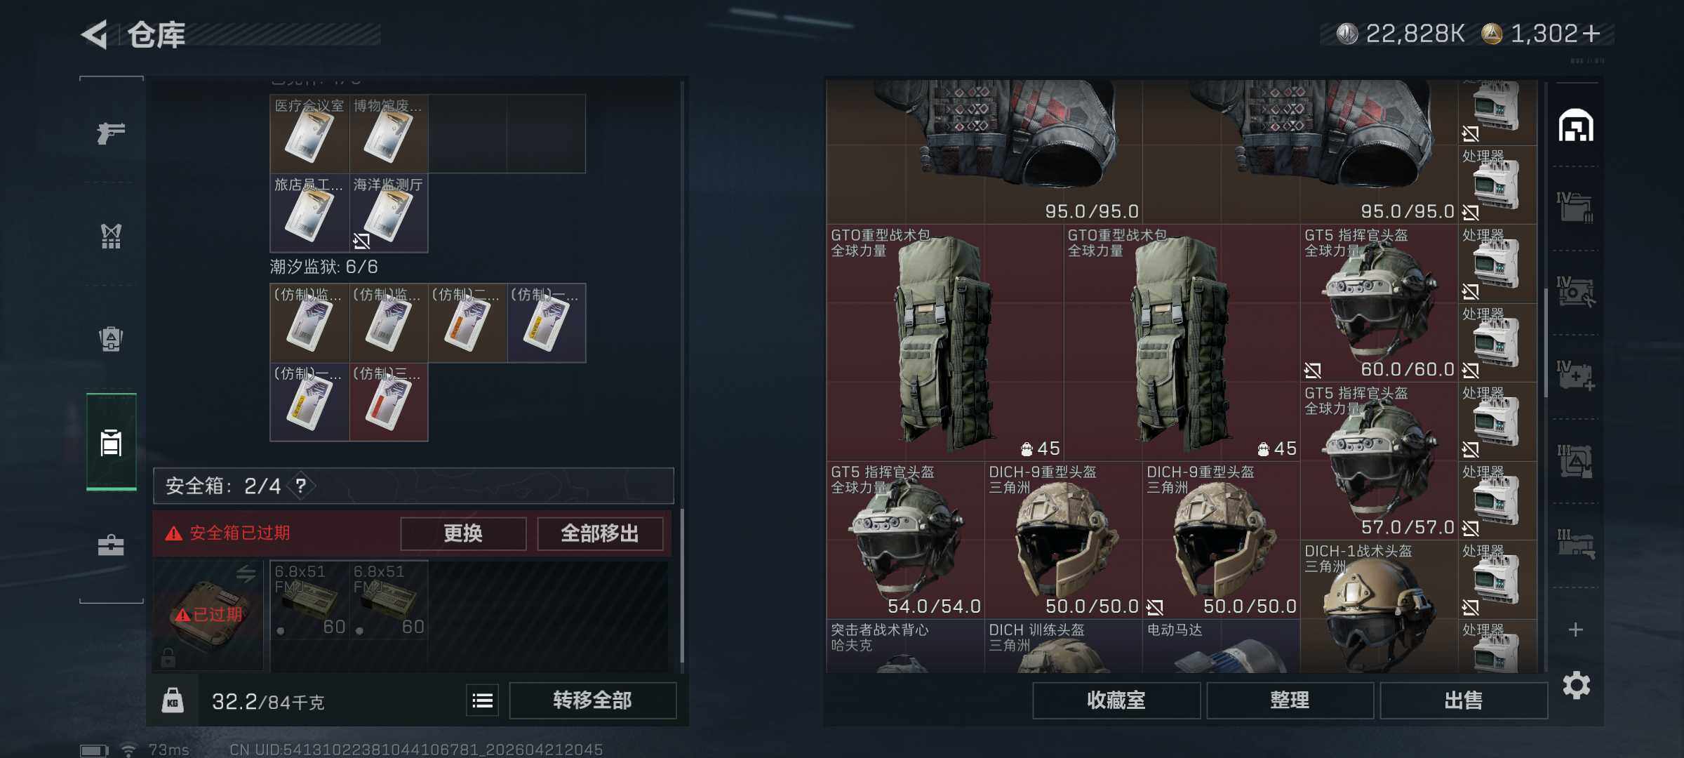Select the 海洋监测厅 keycard
This screenshot has width=1684, height=758.
(389, 213)
